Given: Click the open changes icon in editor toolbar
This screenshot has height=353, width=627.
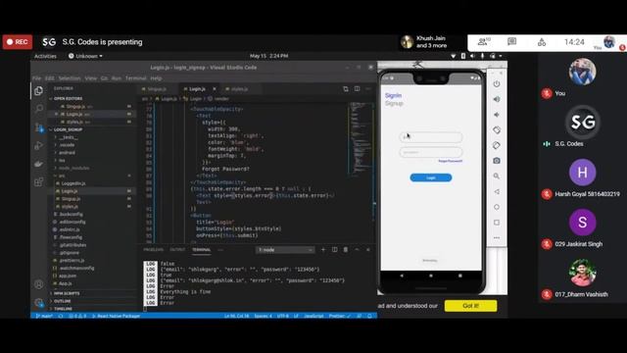Looking at the screenshot, I should (x=346, y=89).
